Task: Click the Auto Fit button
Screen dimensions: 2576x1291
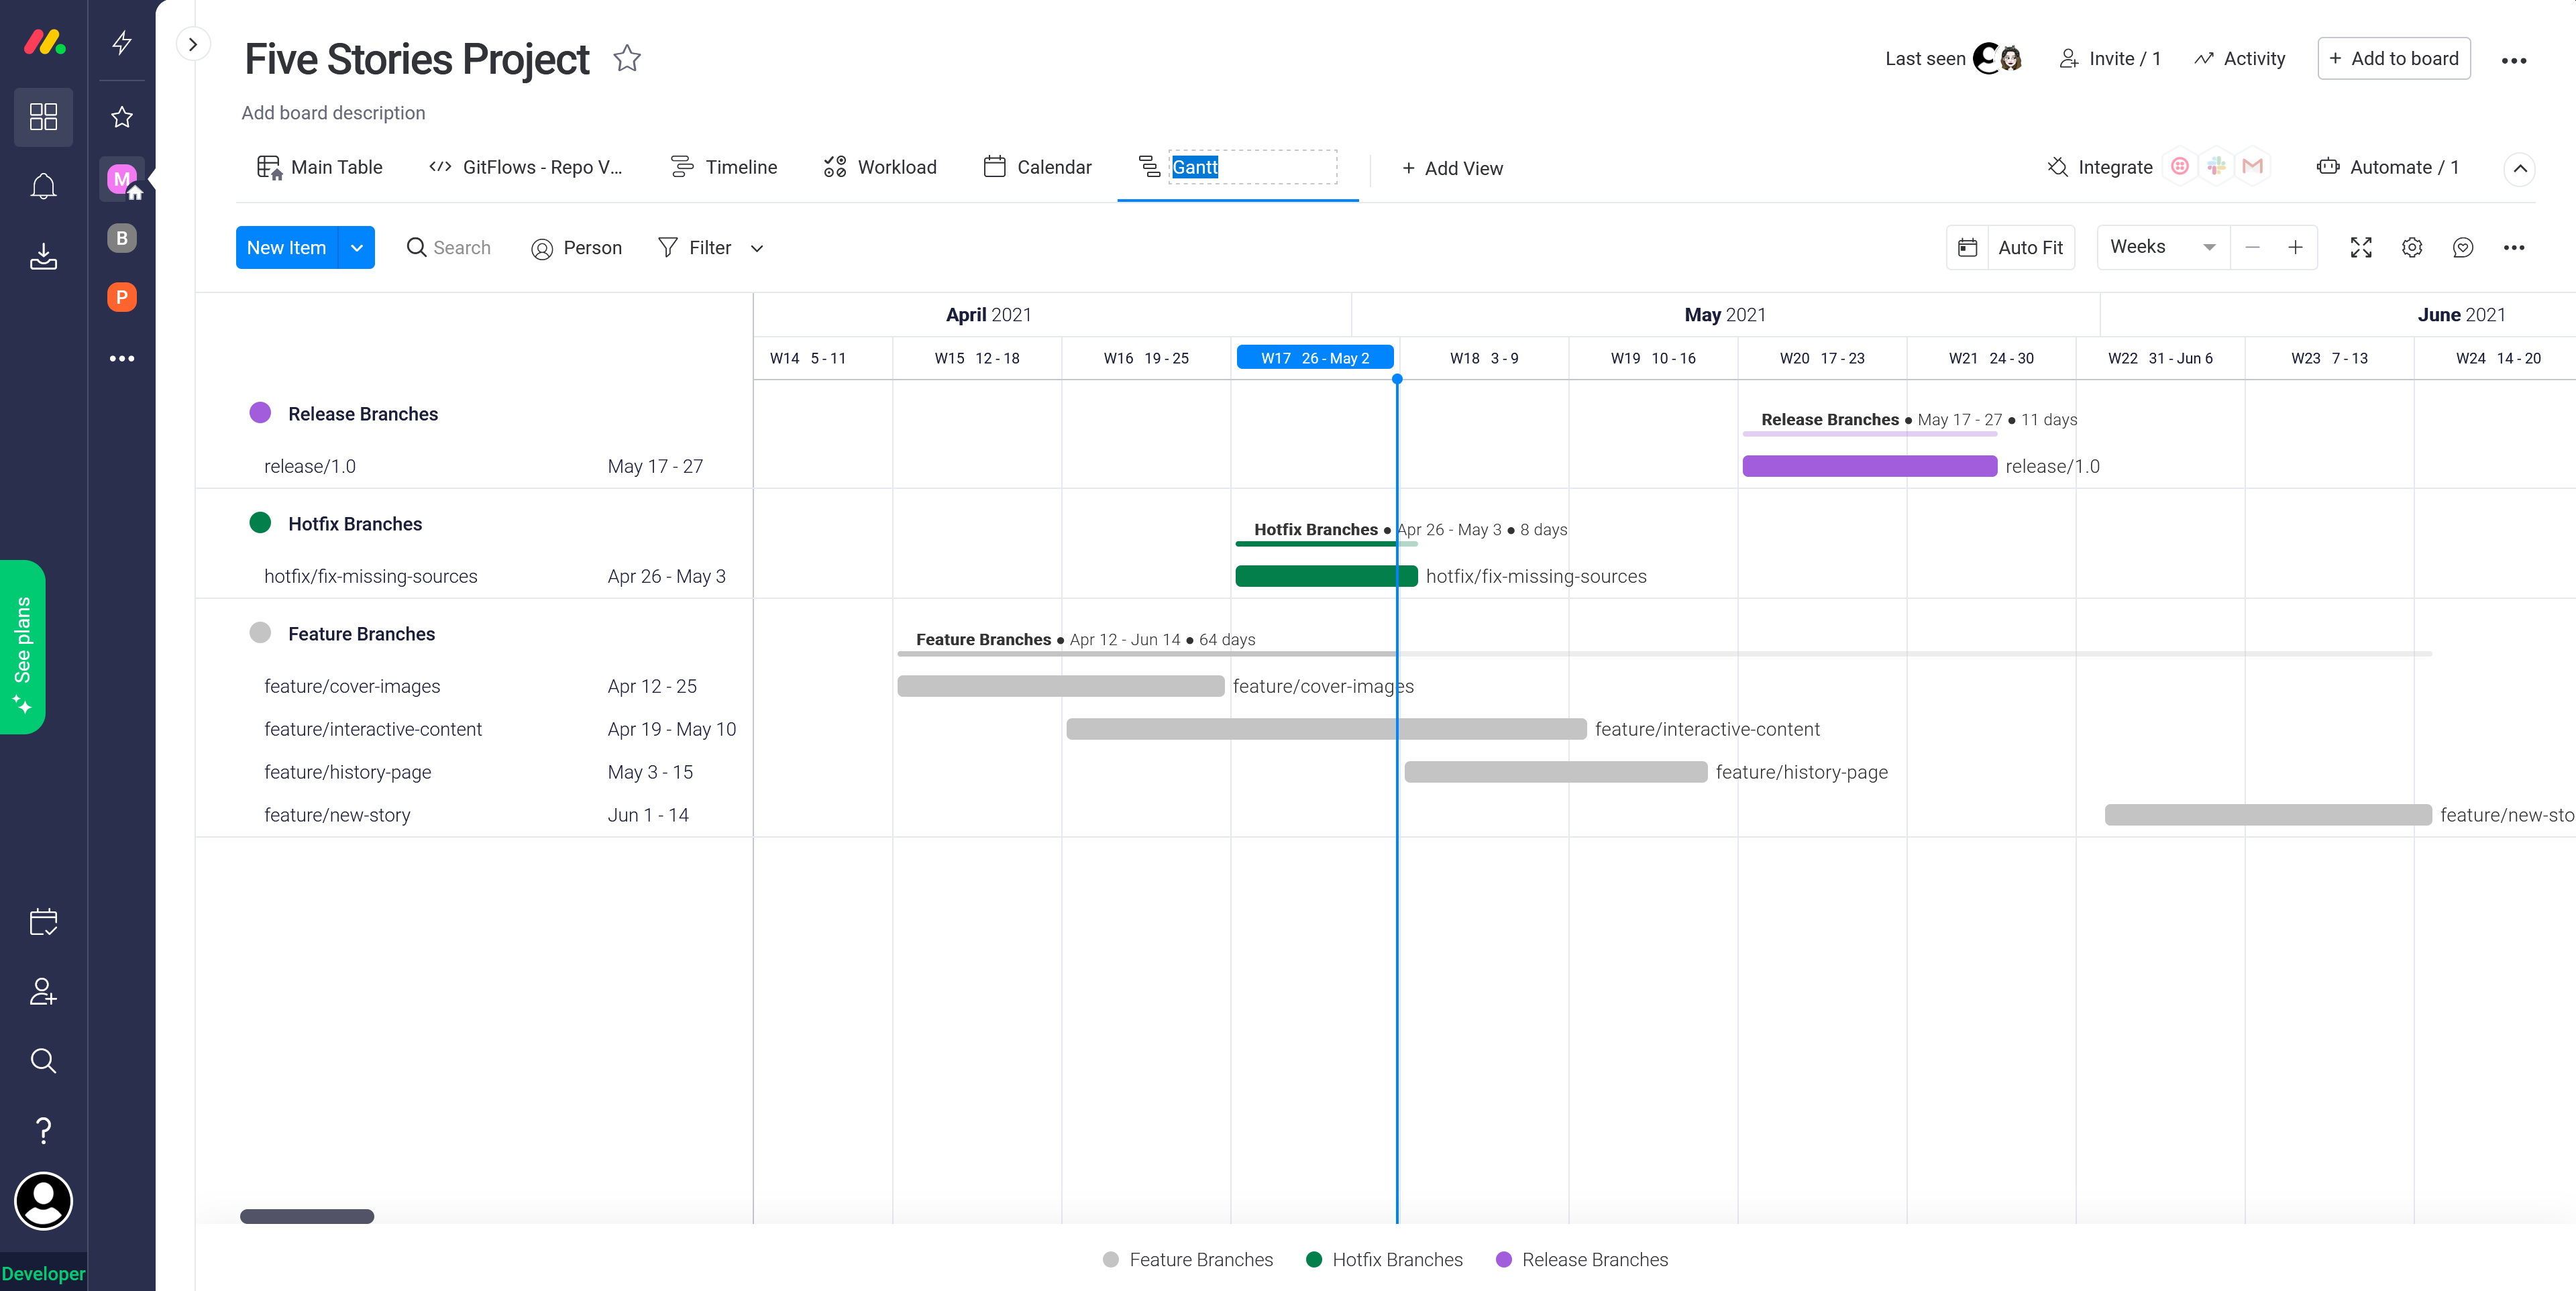Action: tap(2011, 248)
